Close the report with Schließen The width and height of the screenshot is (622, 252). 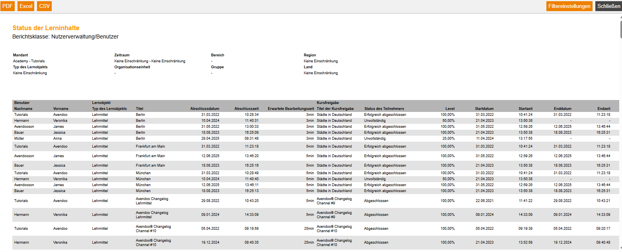(608, 6)
